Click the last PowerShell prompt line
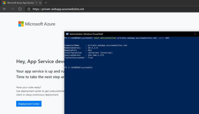Screen dimensions: 199x114 coord(78,67)
